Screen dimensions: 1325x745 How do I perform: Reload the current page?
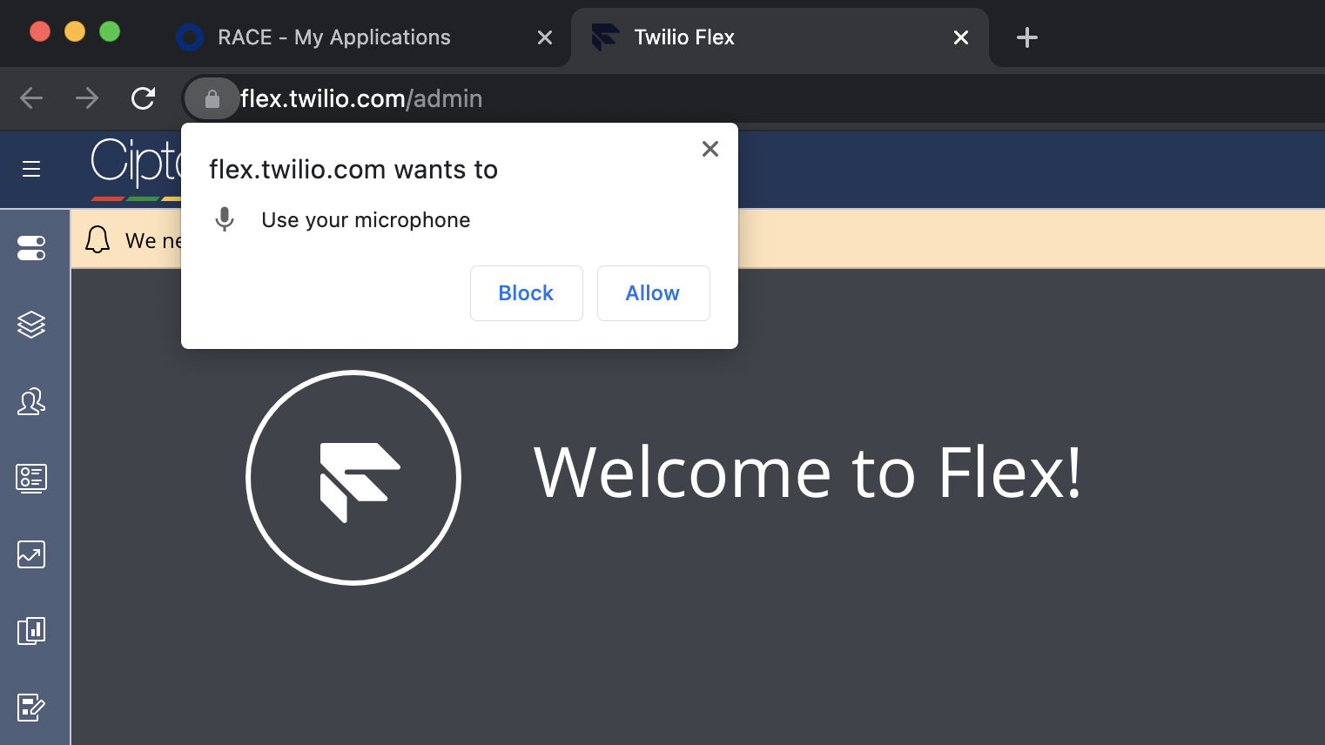143,98
